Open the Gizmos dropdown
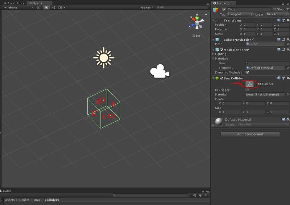 pos(147,8)
